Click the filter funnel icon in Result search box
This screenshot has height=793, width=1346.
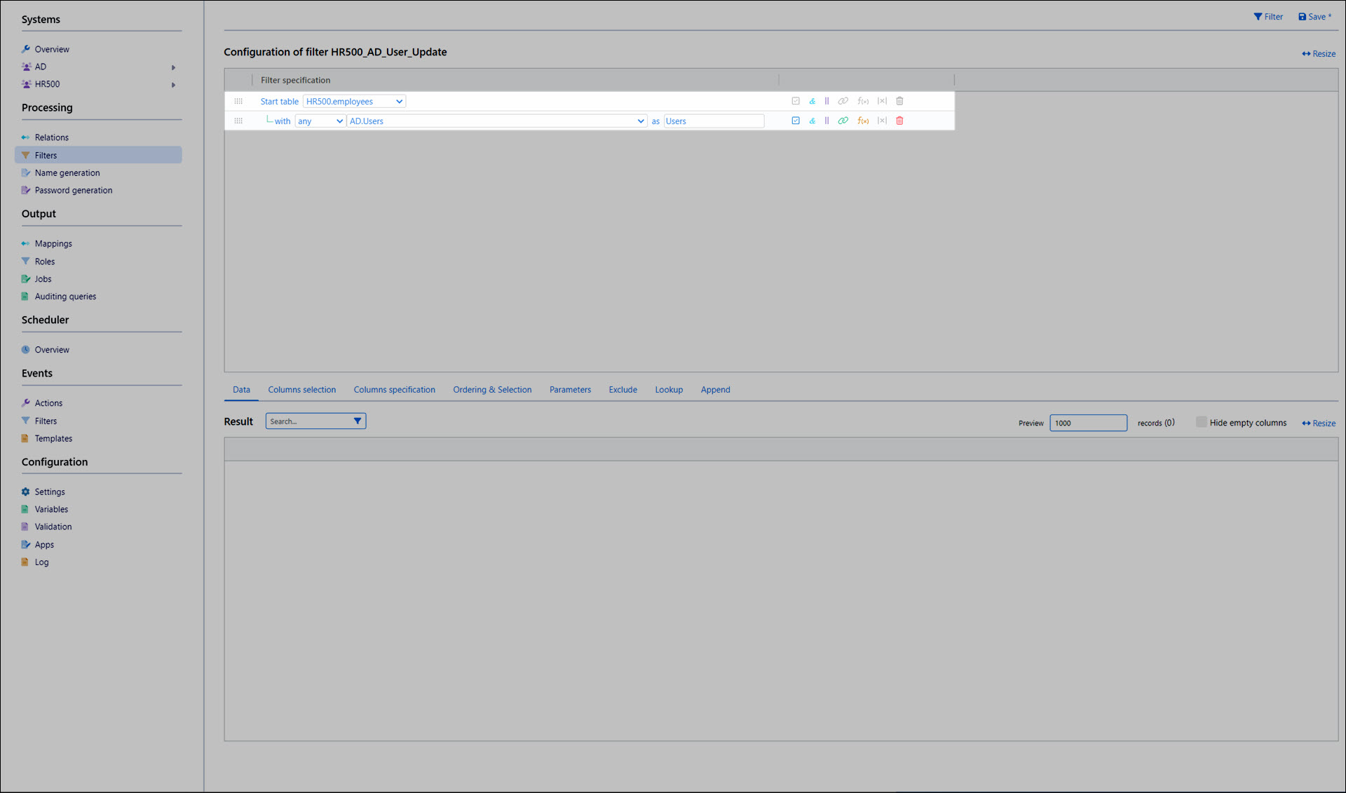click(x=358, y=421)
